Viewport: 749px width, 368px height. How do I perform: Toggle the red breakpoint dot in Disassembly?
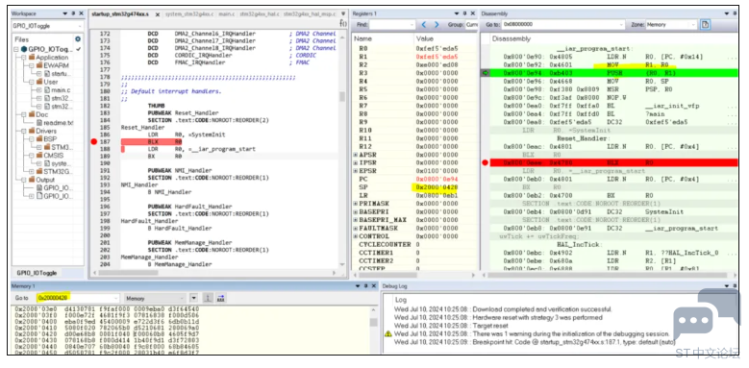point(485,162)
